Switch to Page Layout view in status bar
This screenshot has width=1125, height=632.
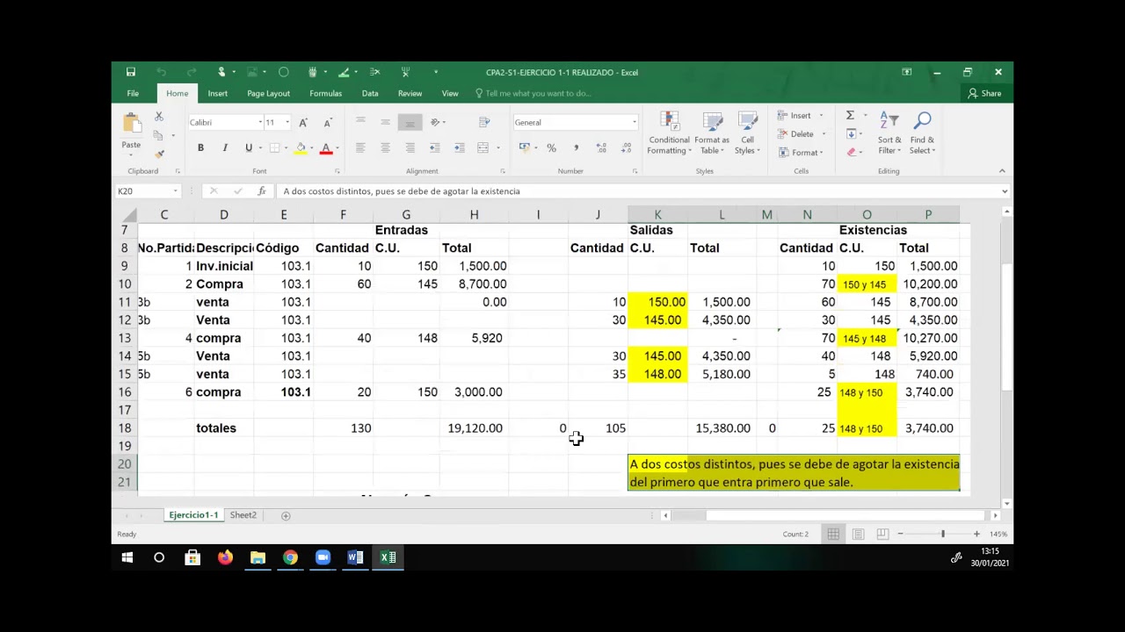(x=858, y=534)
